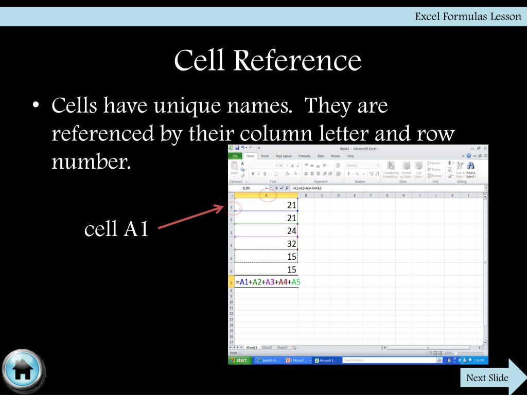The image size is (527, 395).
Task: Click cell A7 with the formula
Action: (266, 282)
